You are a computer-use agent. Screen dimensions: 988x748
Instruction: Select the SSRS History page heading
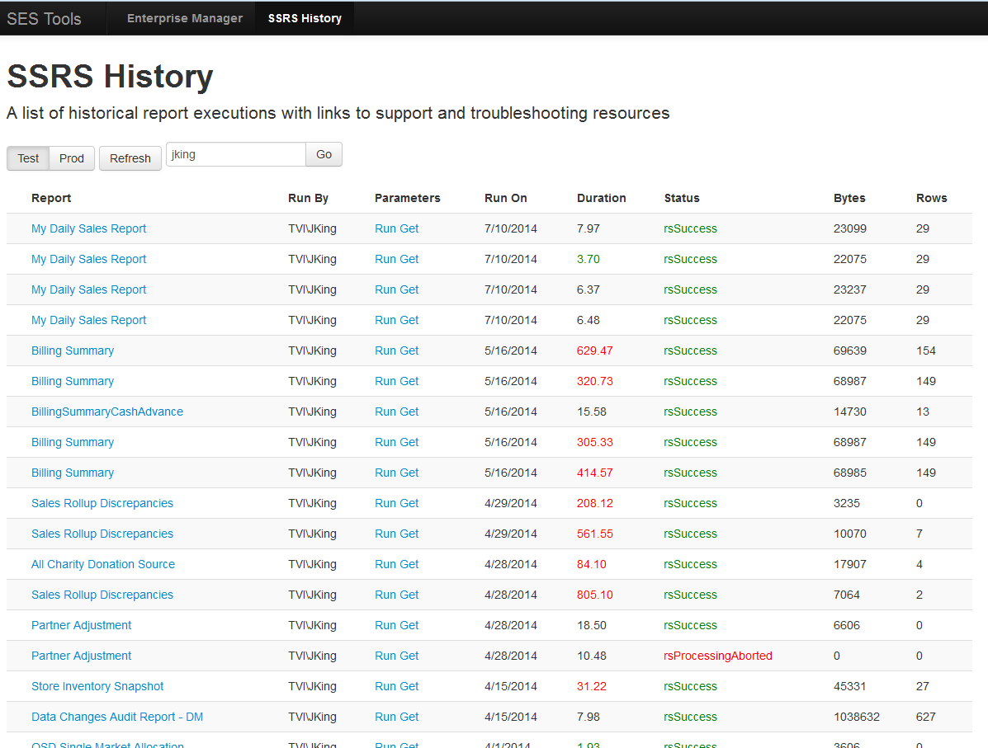(x=111, y=76)
